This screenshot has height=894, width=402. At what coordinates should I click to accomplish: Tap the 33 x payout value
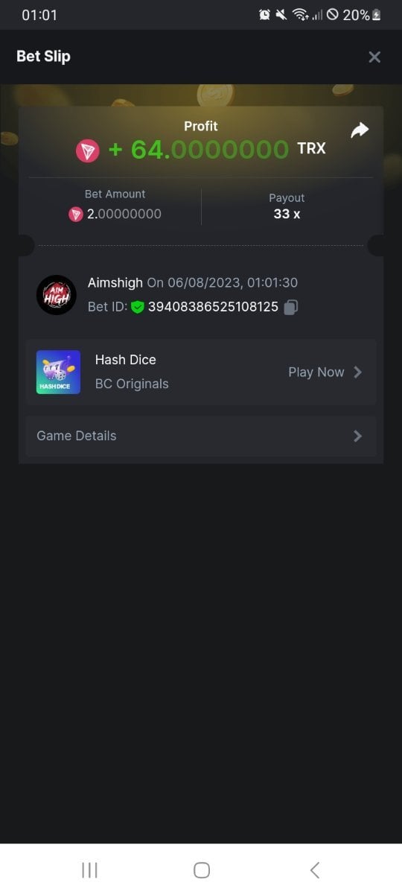287,214
